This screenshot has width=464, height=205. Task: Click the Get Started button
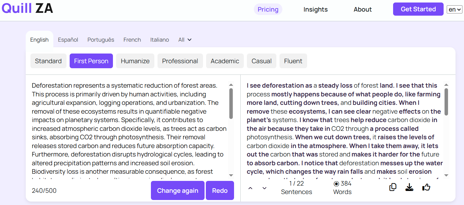coord(418,9)
